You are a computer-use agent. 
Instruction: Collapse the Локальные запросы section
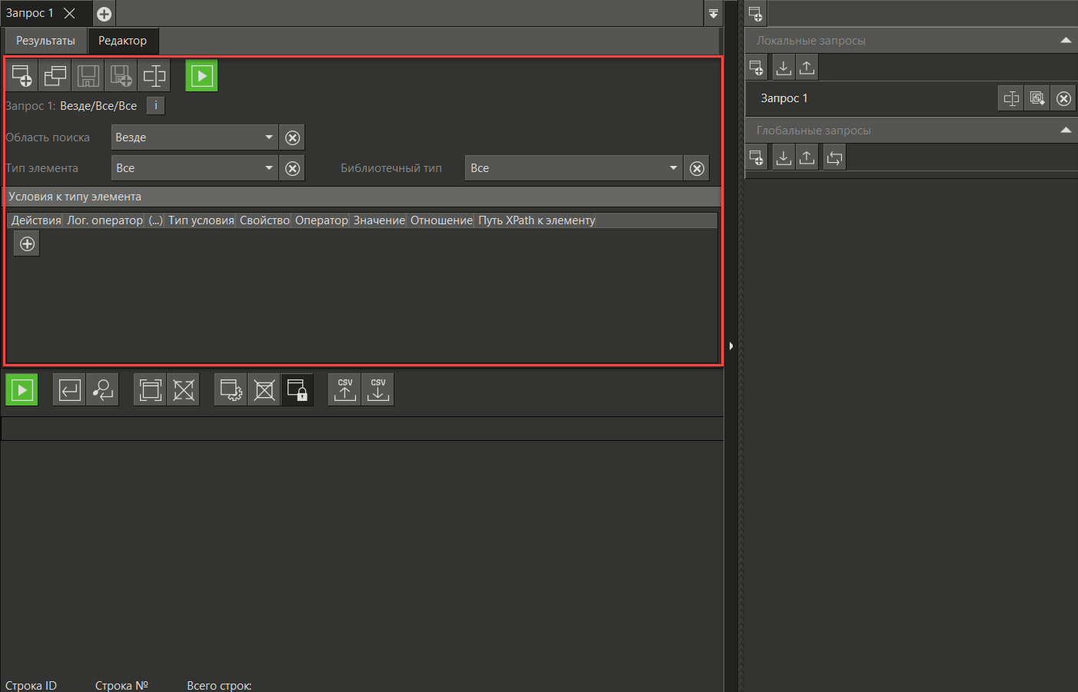coord(1065,41)
